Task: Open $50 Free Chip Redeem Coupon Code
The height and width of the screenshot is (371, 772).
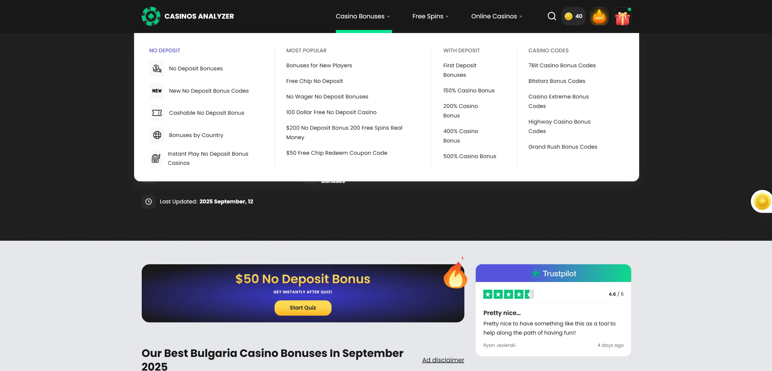Action: 336,153
